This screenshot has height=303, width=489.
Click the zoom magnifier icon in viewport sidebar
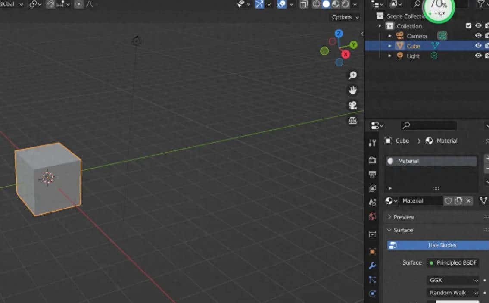[x=352, y=75]
